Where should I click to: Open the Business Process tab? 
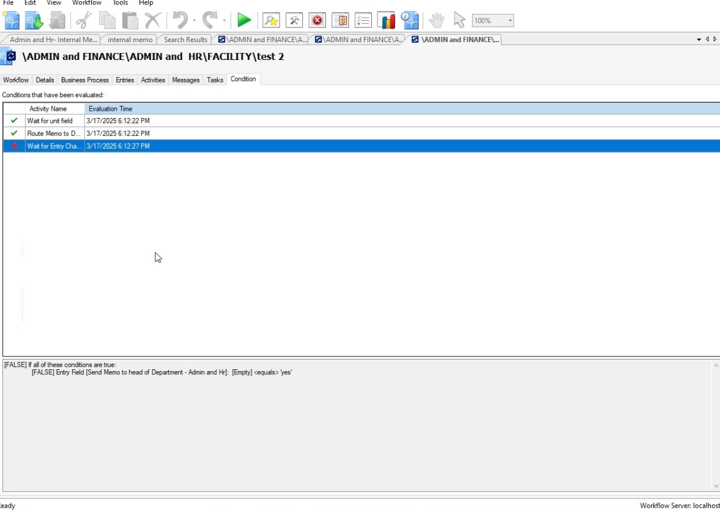[84, 80]
